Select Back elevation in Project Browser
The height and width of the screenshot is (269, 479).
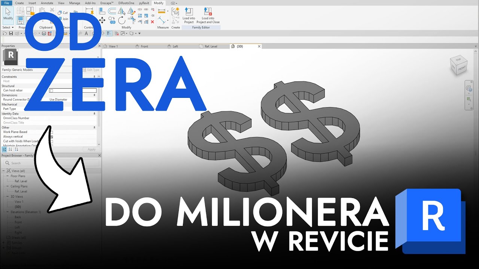[18, 217]
